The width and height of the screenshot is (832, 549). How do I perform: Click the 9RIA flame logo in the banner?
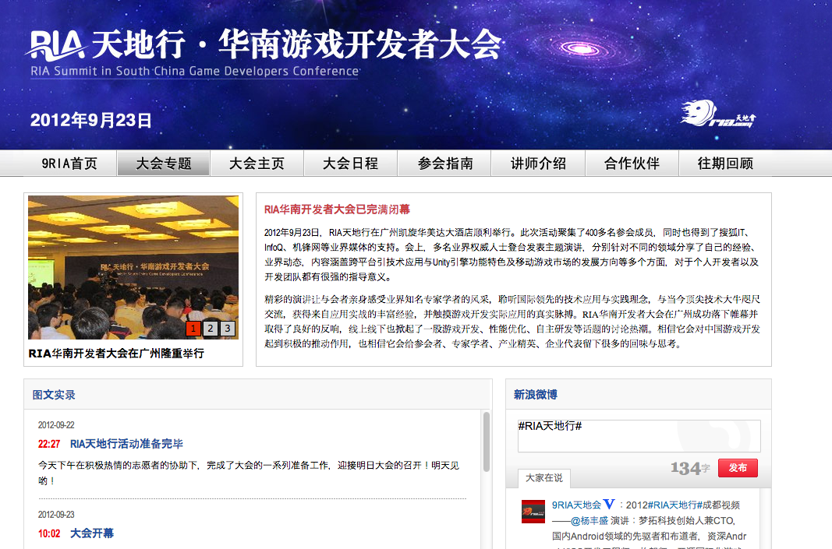click(x=718, y=114)
